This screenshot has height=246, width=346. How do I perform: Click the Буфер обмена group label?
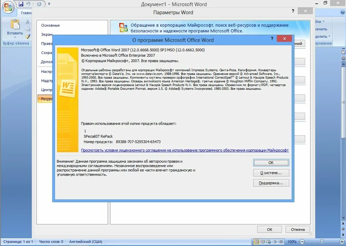16,43
